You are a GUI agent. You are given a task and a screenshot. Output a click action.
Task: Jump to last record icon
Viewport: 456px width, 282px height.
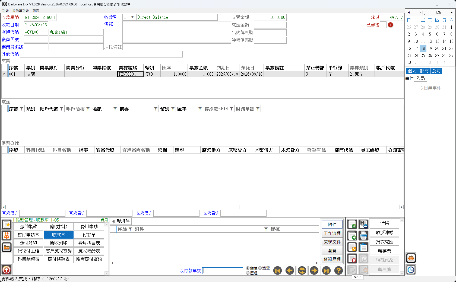(327, 270)
